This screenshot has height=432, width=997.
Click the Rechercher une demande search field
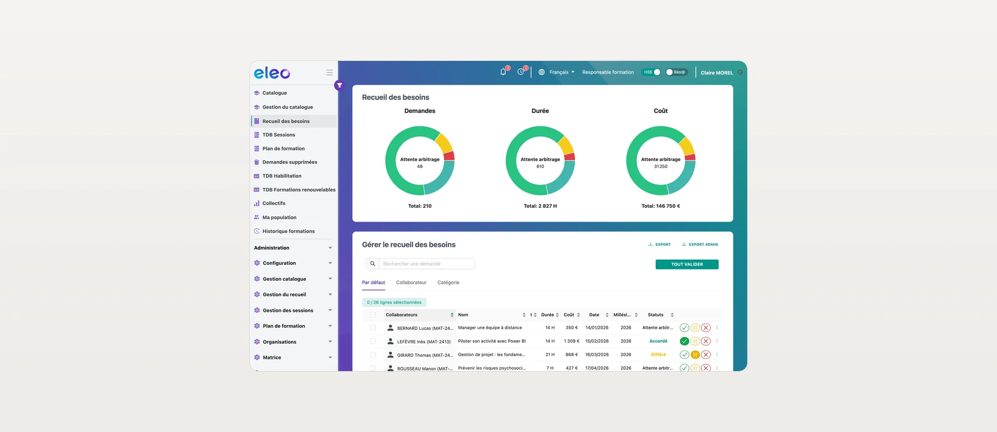426,264
